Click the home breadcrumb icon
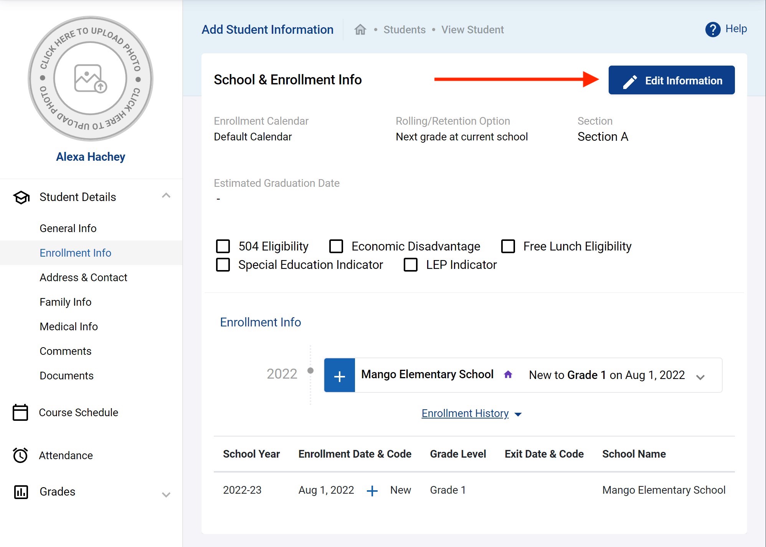Screen dimensions: 766x547 pos(360,30)
